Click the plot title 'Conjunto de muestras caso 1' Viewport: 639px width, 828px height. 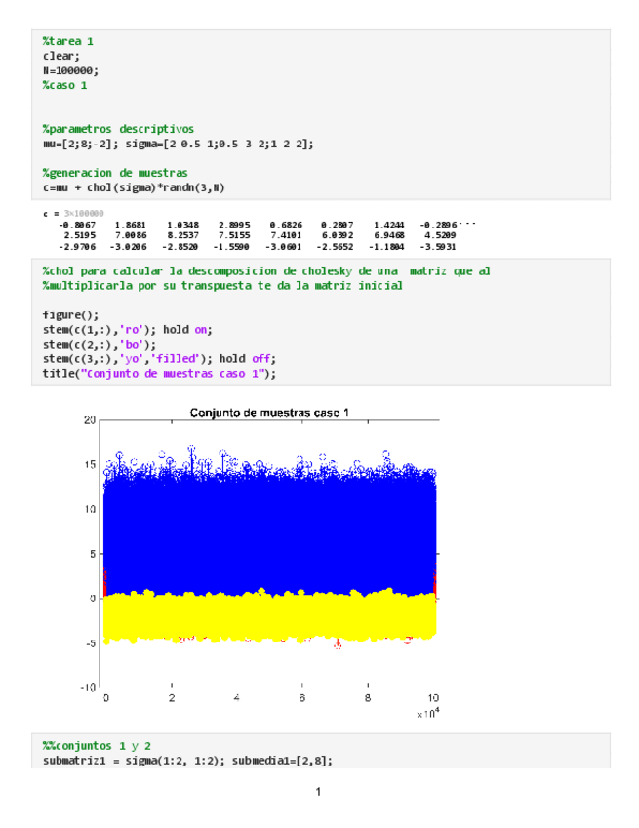click(268, 413)
